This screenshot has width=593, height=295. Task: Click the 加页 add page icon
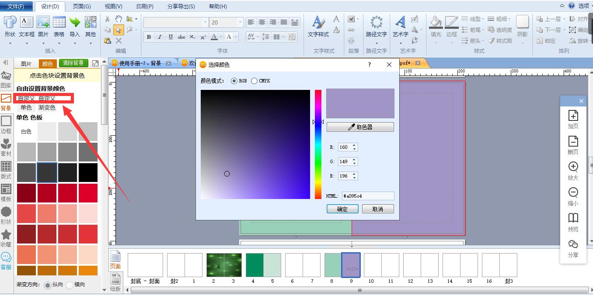573,119
